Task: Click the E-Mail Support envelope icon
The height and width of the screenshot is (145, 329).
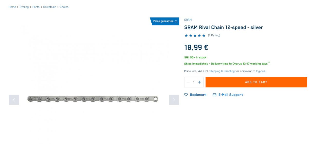Action: tap(214, 95)
